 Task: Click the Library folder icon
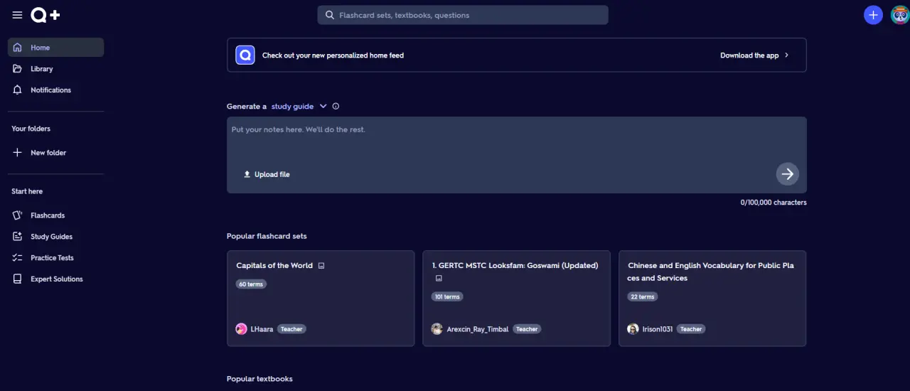(18, 69)
